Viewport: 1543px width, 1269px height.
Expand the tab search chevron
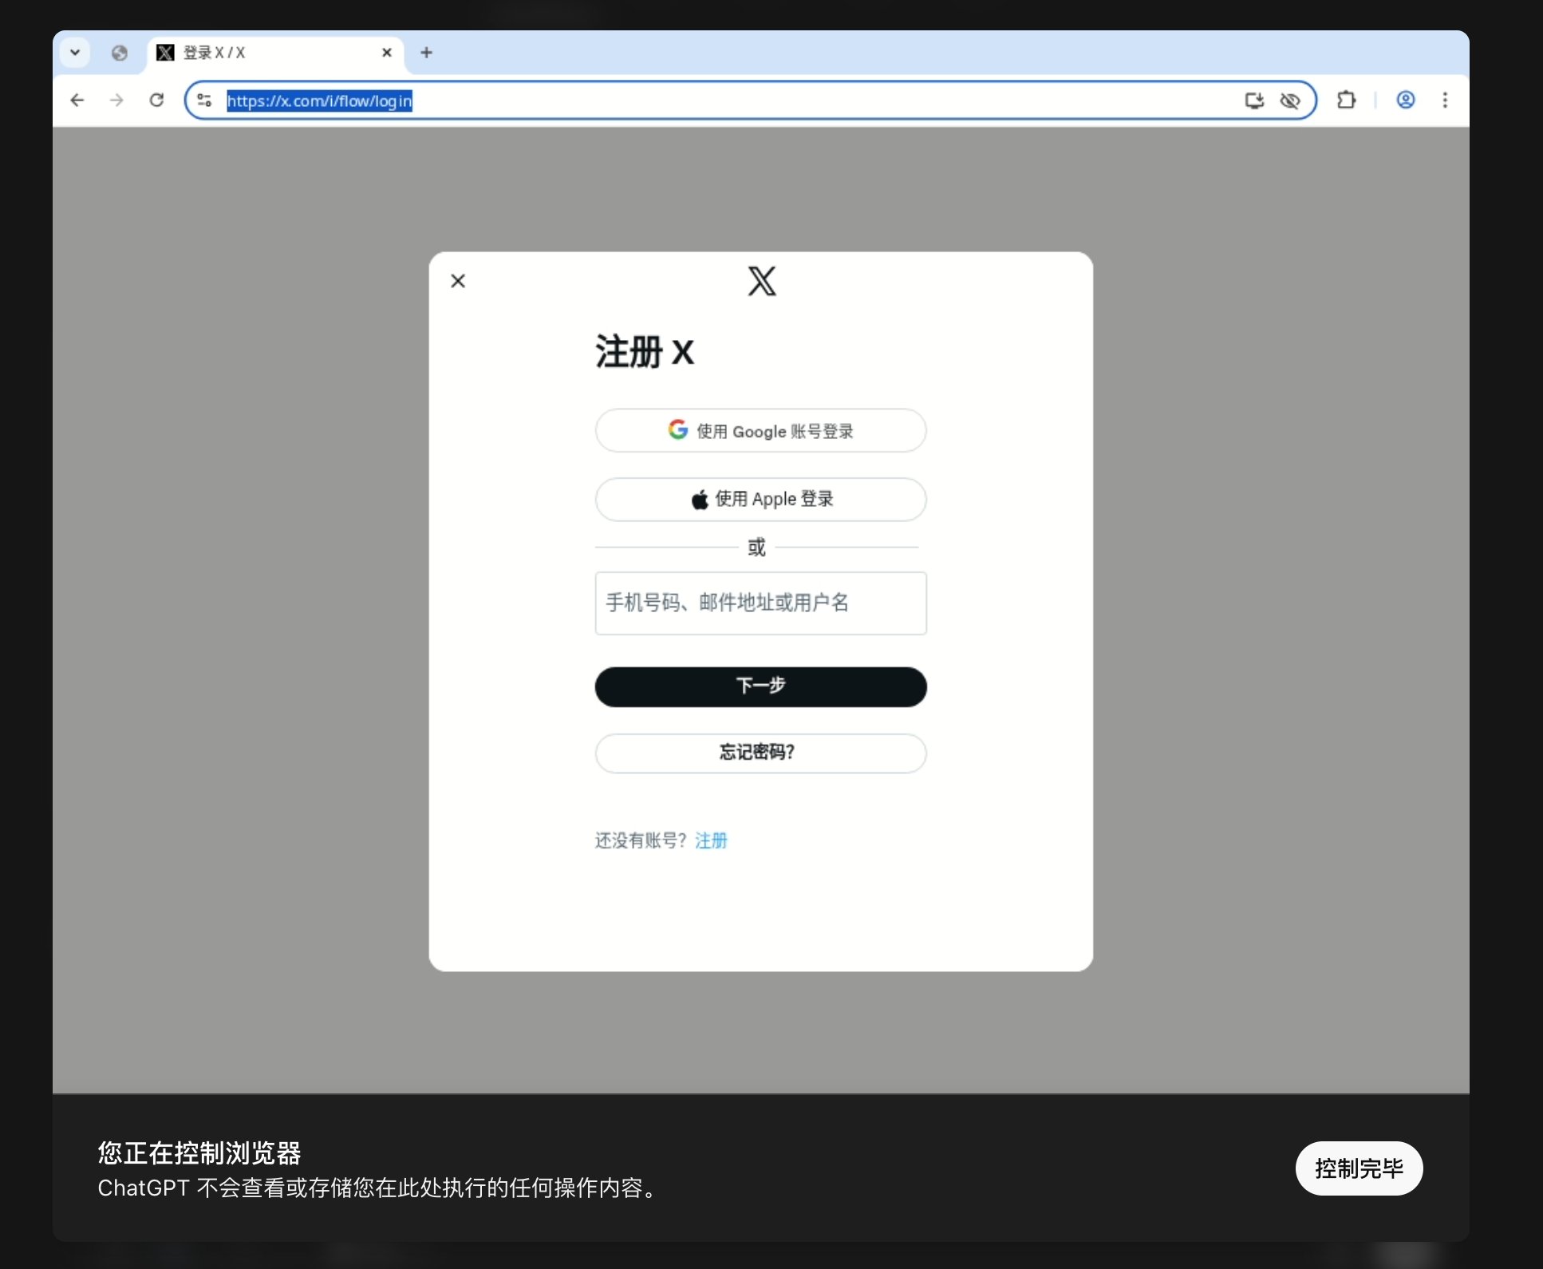coord(75,53)
